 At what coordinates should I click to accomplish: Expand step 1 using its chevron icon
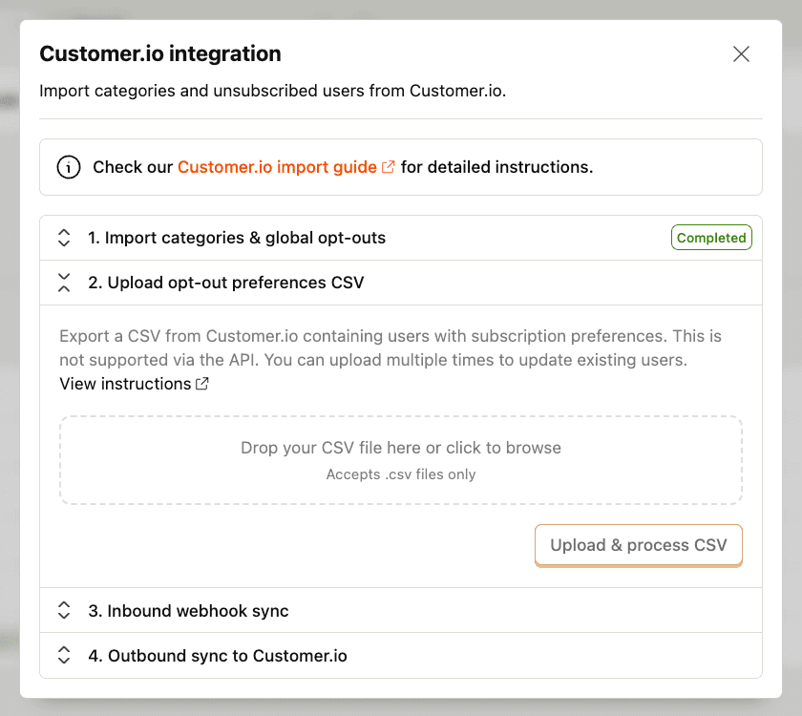(64, 238)
